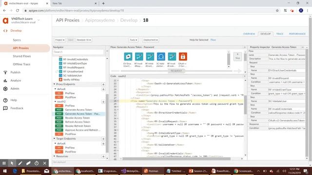The image size is (312, 175).
Task: Reload the browser page
Action: [18, 11]
